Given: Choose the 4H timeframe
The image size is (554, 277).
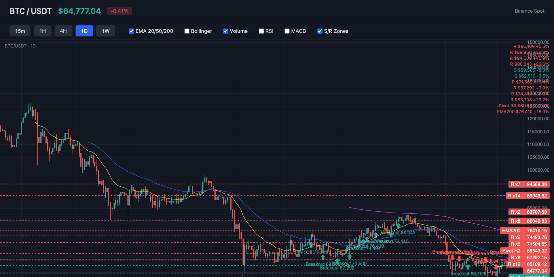Looking at the screenshot, I should point(63,31).
